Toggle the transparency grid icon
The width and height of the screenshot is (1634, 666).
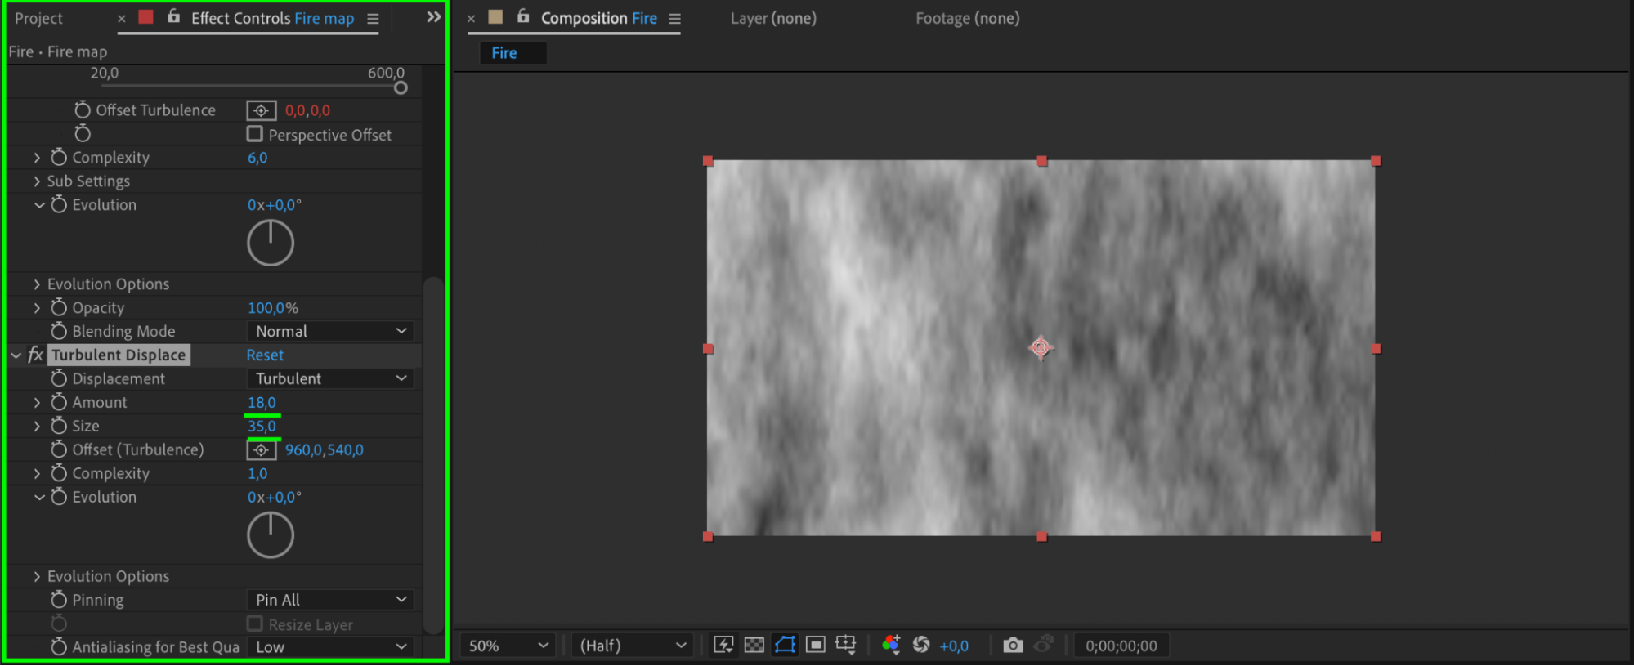(x=754, y=645)
